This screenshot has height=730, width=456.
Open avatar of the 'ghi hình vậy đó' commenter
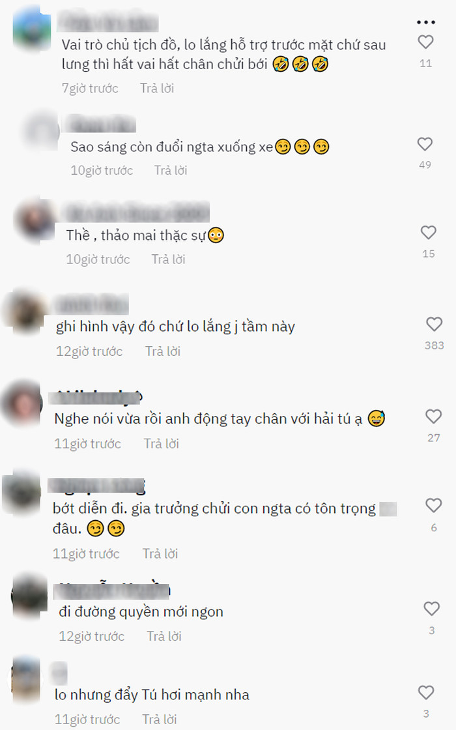click(x=24, y=310)
